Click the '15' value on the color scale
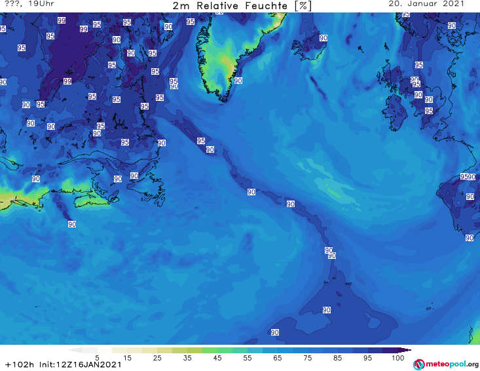Image resolution: width=480 pixels, height=371 pixels. (127, 358)
